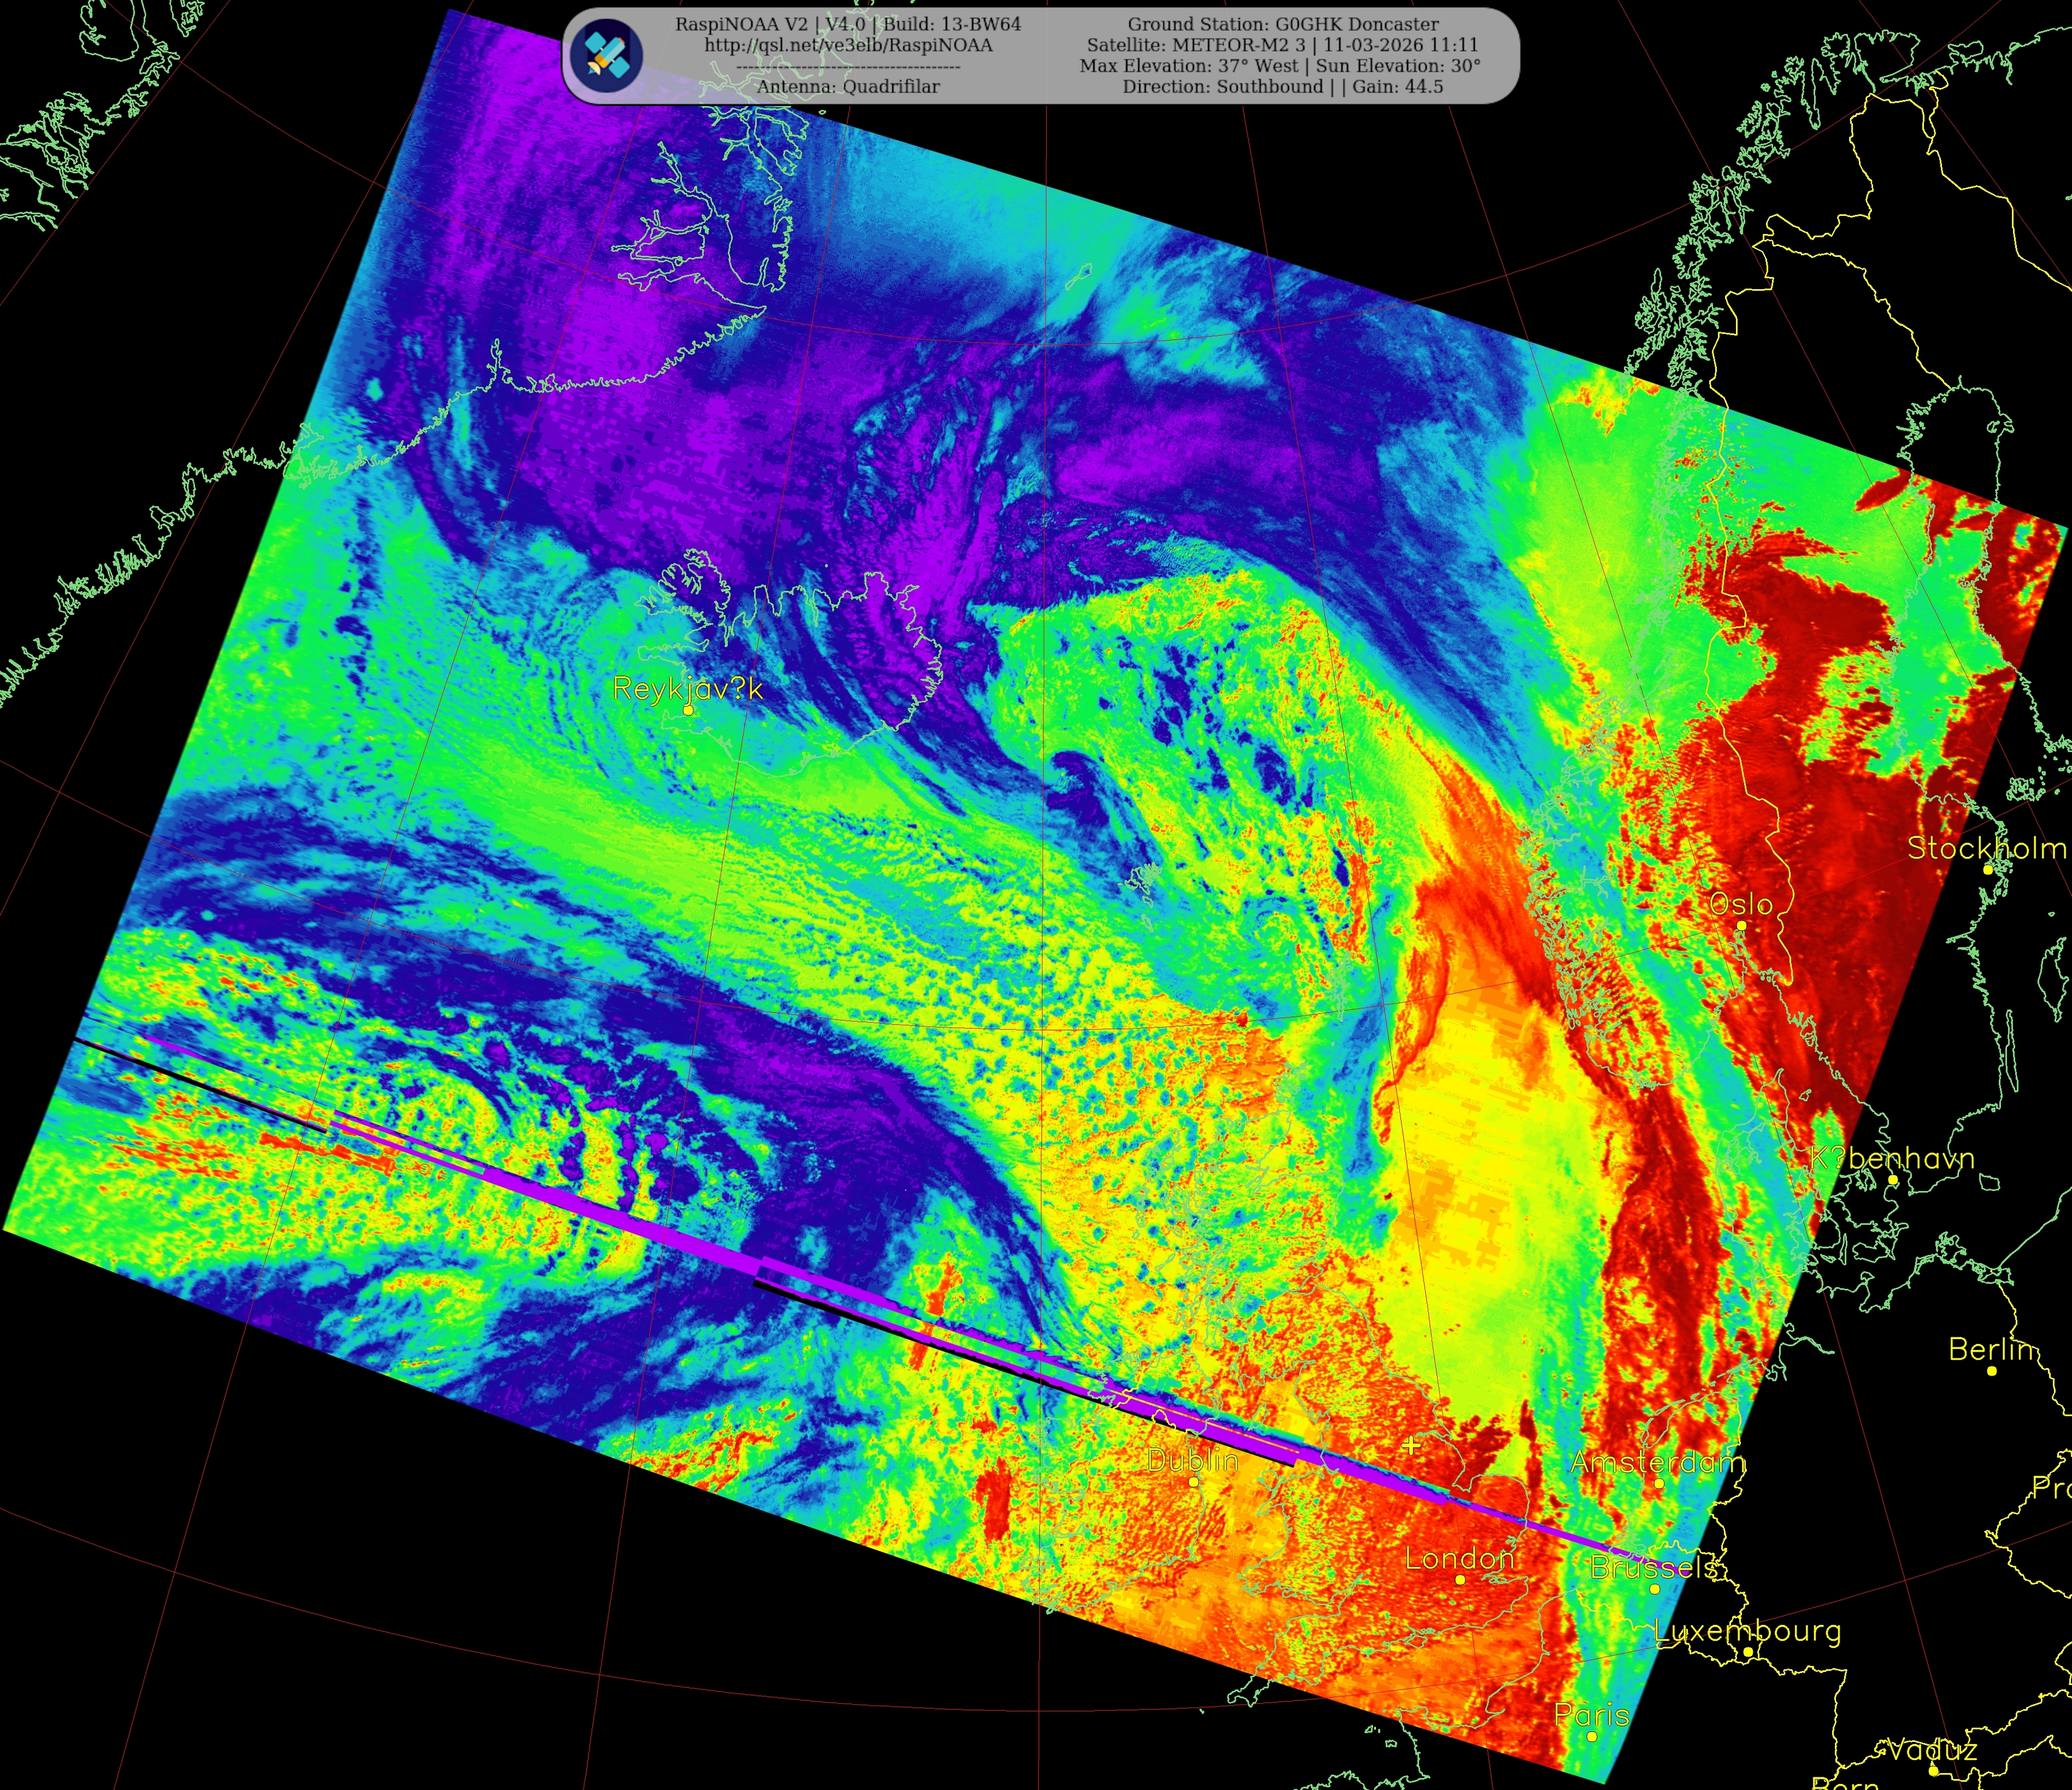Click the Oslo city marker dot
This screenshot has width=2072, height=1790.
click(1741, 926)
